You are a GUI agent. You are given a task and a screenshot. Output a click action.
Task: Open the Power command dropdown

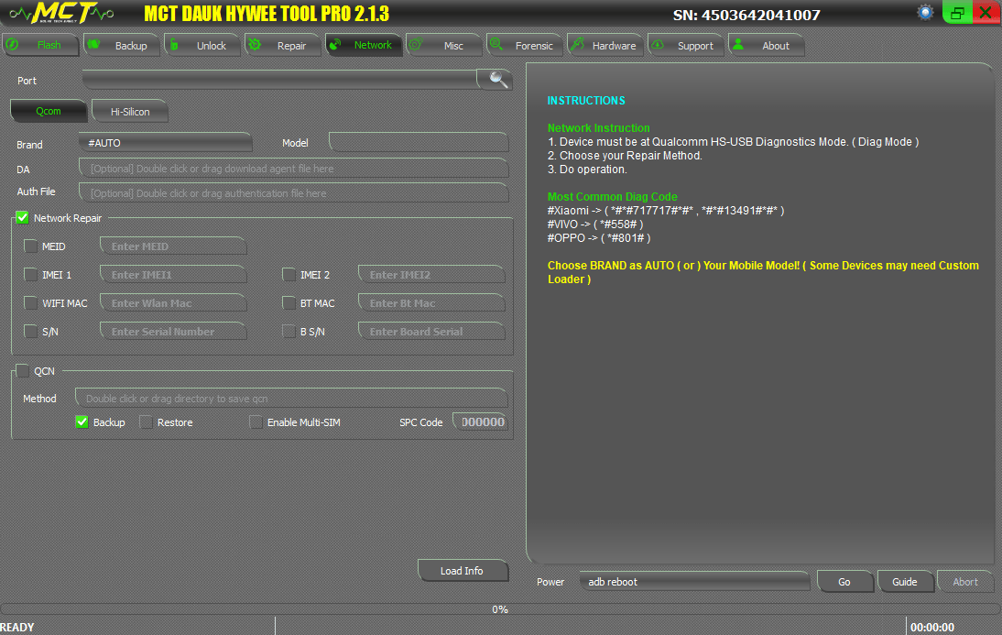click(x=693, y=580)
